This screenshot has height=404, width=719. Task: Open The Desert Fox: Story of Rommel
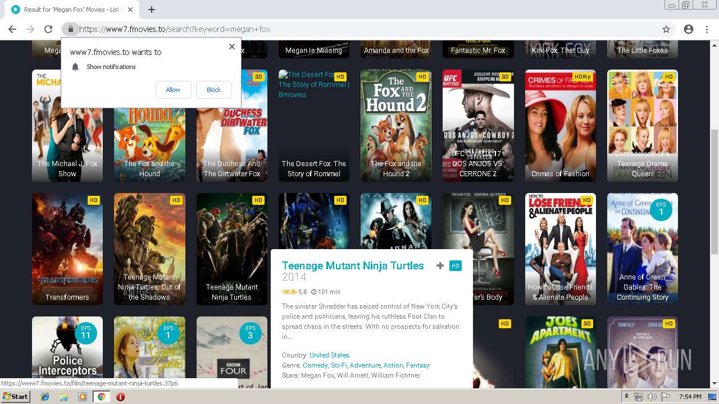pos(314,126)
